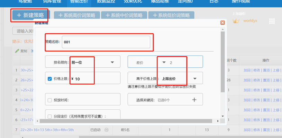
Task: Enable the 投放时间 checkbox
Action: click(49, 100)
